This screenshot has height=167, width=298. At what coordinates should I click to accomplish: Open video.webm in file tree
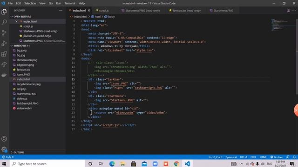[24, 108]
